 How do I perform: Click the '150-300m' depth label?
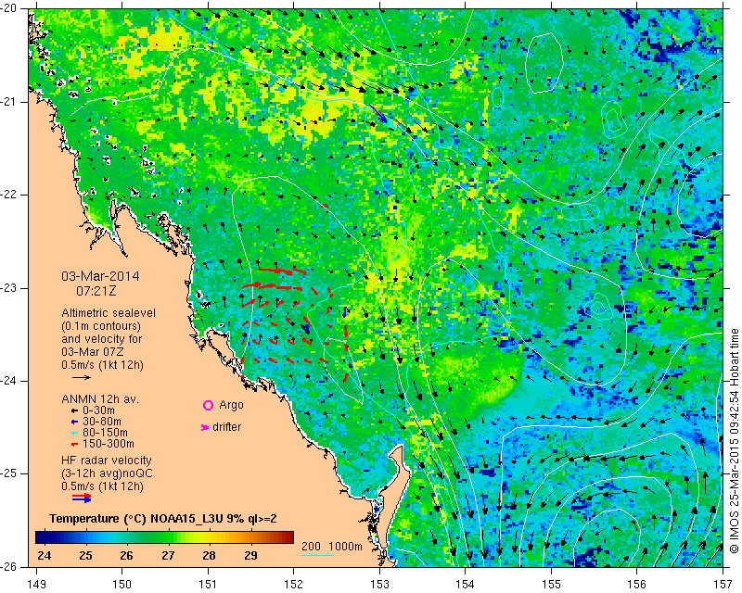click(109, 445)
